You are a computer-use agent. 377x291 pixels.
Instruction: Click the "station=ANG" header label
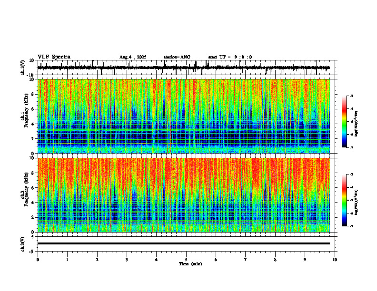pyautogui.click(x=177, y=57)
